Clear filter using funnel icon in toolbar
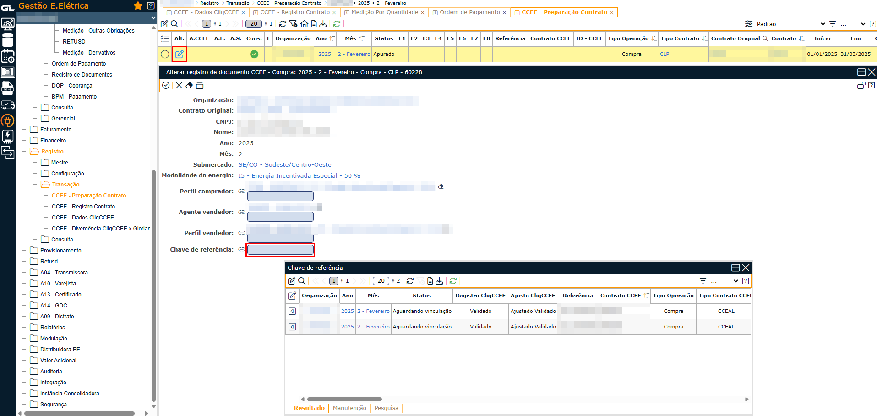The height and width of the screenshot is (416, 877). point(293,24)
